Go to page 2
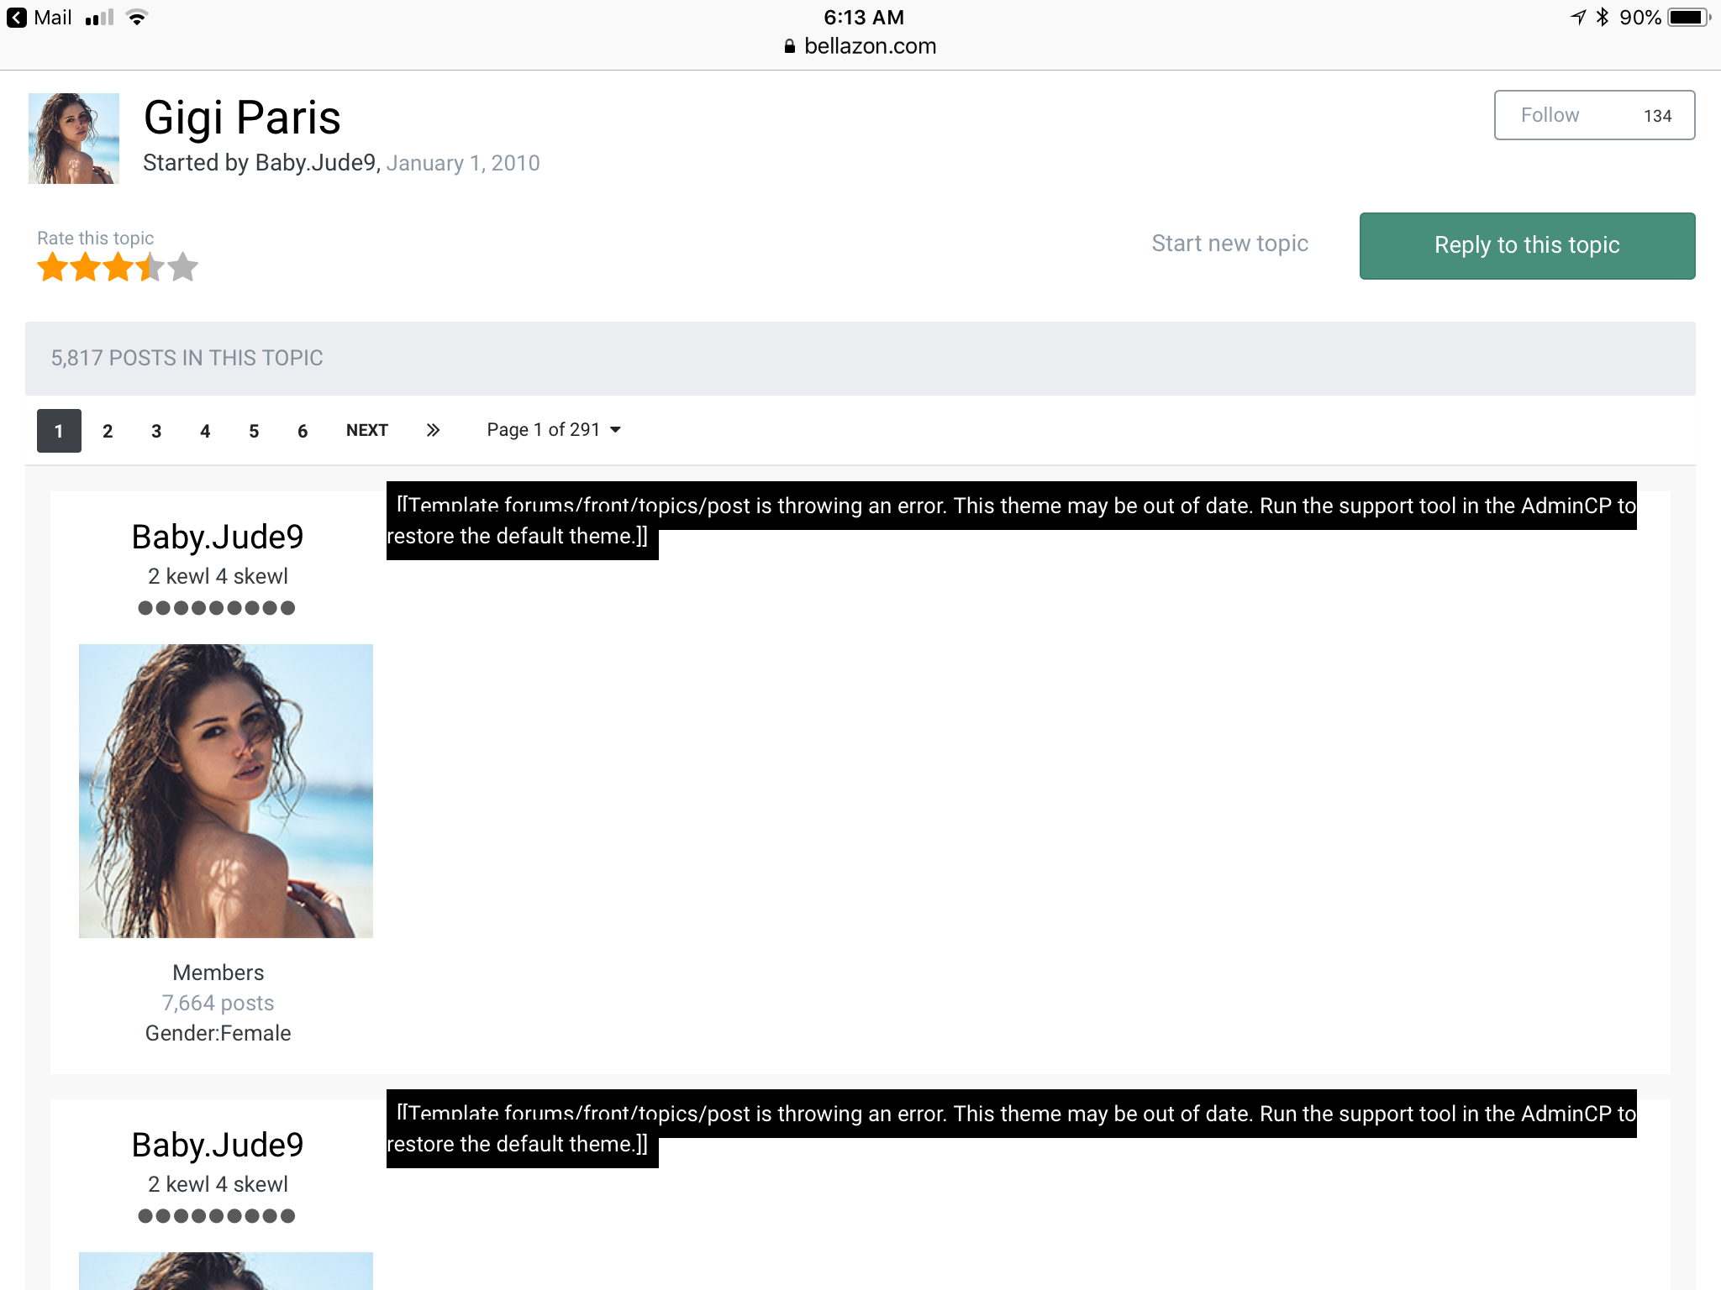The height and width of the screenshot is (1290, 1721). (108, 431)
